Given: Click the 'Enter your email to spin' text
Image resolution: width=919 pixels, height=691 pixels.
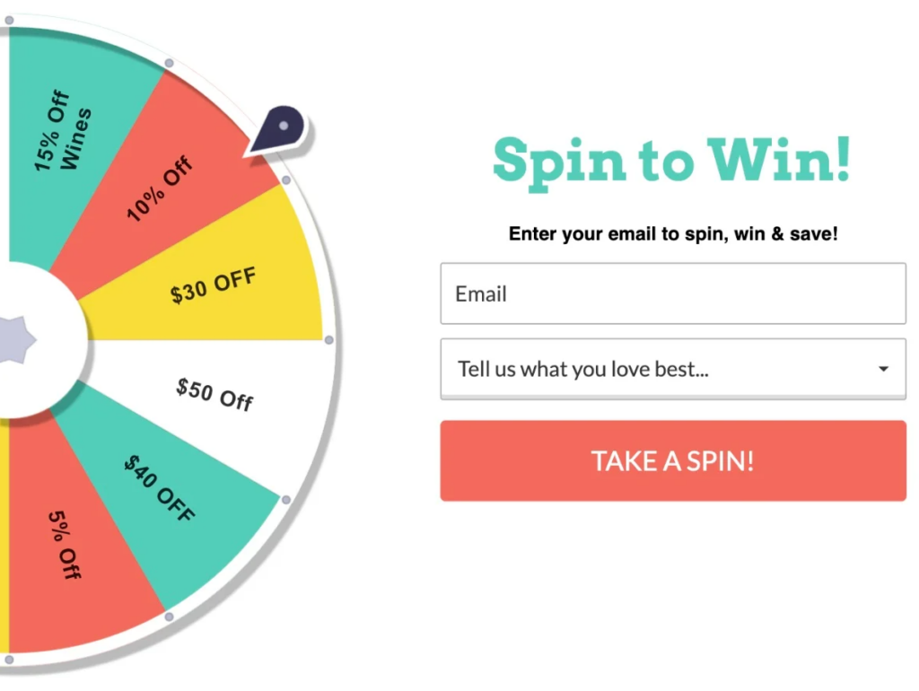Looking at the screenshot, I should tap(673, 234).
